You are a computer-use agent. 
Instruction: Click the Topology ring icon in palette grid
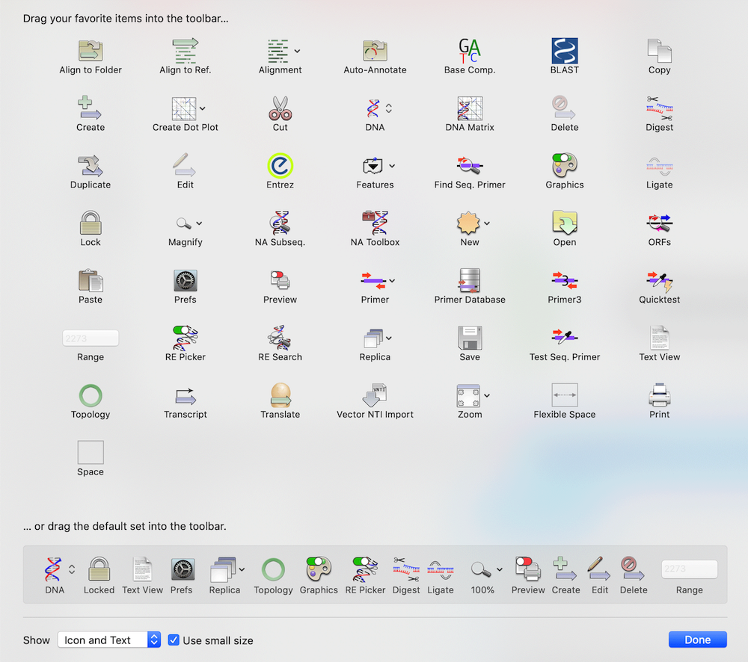tap(91, 395)
